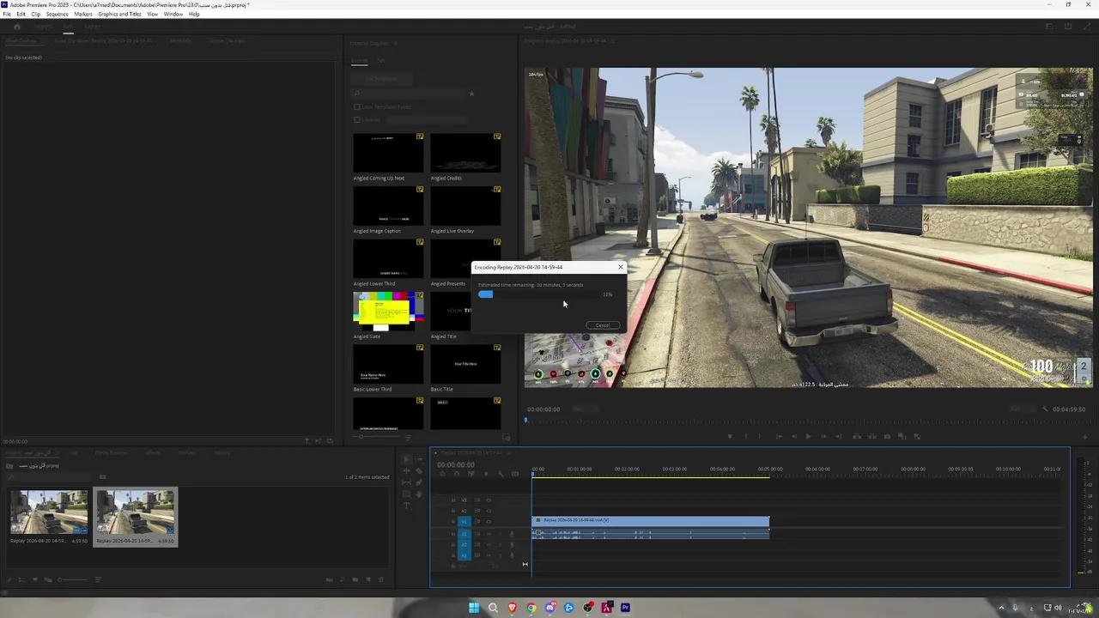Open the File menu
The width and height of the screenshot is (1099, 618).
point(7,14)
